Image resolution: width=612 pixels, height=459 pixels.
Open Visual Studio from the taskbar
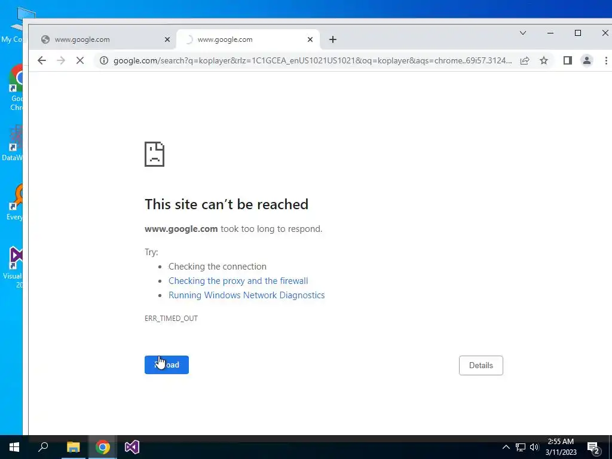(x=132, y=447)
